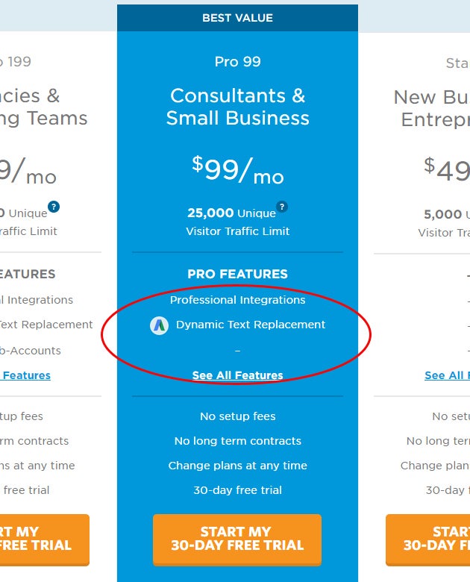
Task: Open See All Features in Pro 99
Action: coord(237,375)
